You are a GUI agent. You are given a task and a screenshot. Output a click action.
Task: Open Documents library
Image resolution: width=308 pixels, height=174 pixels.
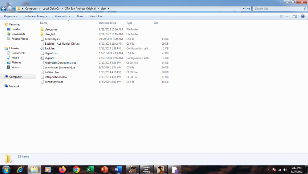coord(18,53)
